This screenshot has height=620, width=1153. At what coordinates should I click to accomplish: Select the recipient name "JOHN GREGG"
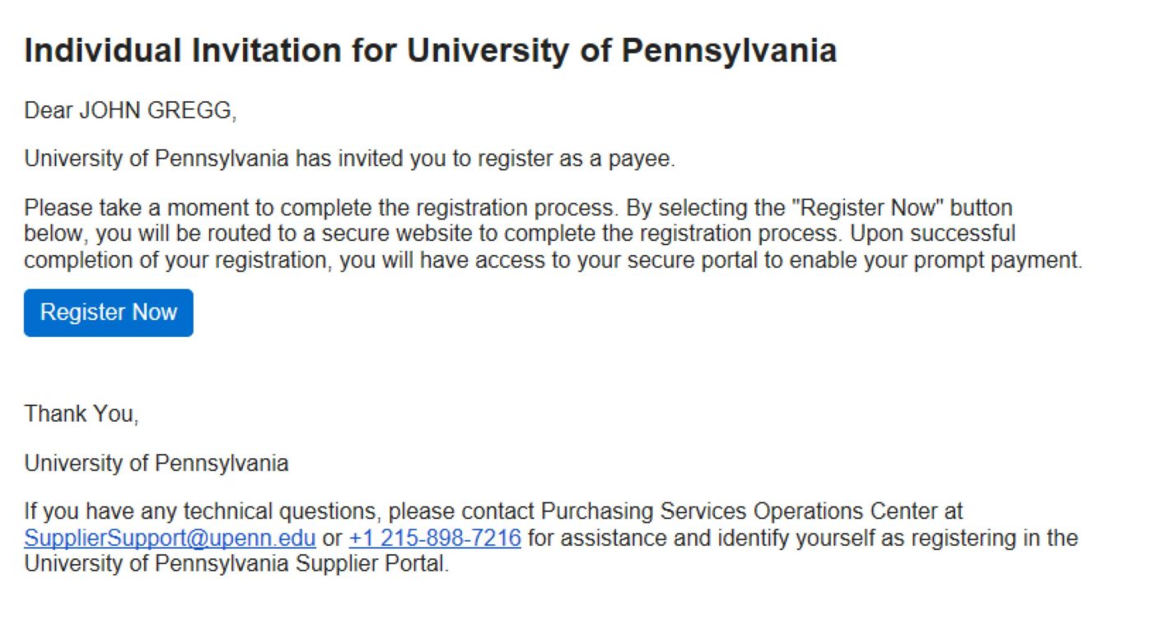click(156, 110)
